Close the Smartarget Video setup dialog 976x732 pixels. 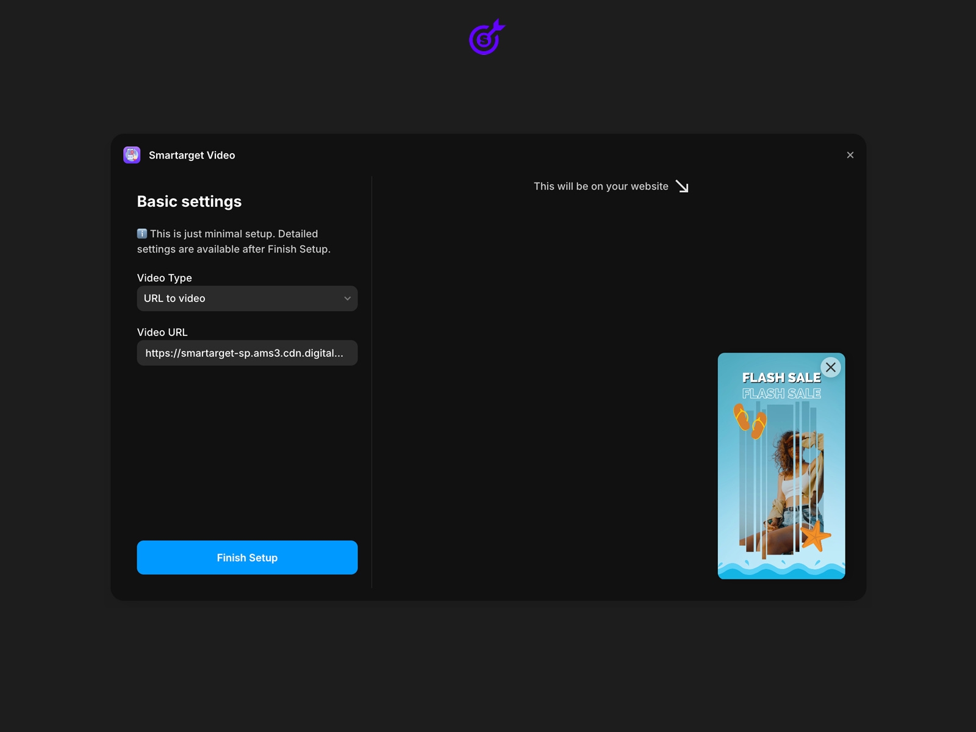(850, 154)
